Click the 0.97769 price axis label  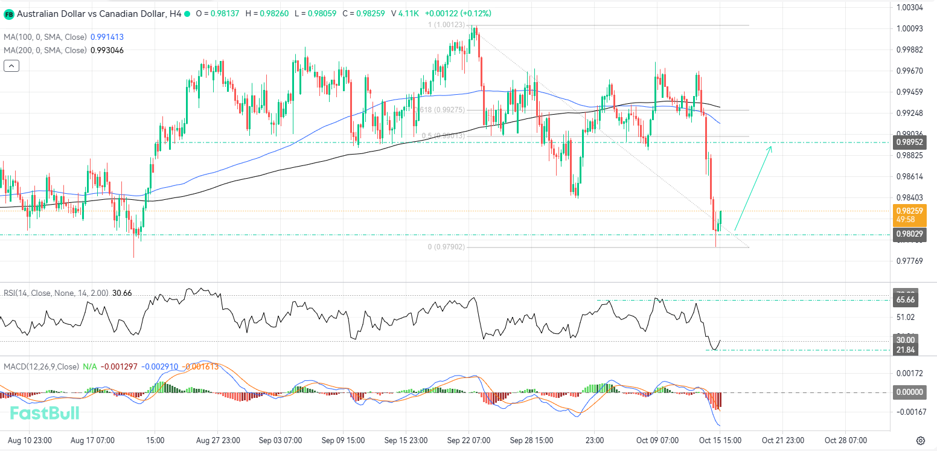point(910,261)
